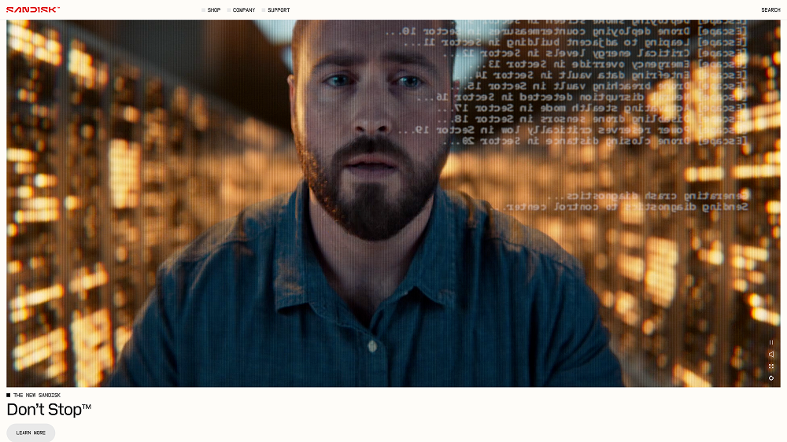
Task: Click the diamond-shaped icon on the video
Action: 771,378
